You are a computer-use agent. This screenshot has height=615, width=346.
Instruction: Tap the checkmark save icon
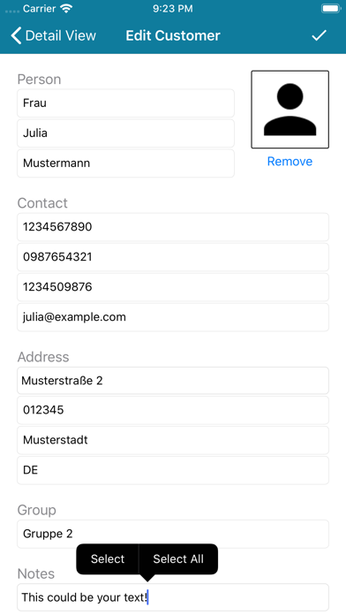click(x=319, y=35)
